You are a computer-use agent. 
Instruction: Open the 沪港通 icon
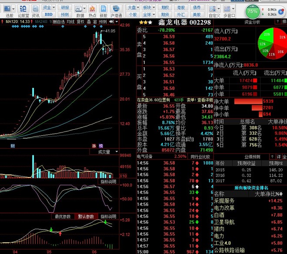click(116, 9)
